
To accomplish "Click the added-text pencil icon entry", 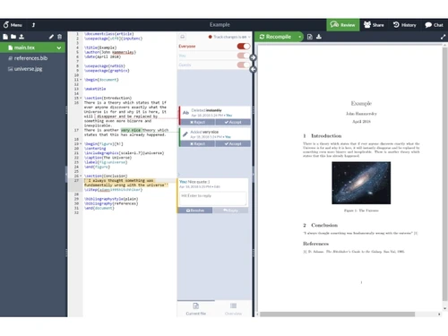I will tap(185, 134).
